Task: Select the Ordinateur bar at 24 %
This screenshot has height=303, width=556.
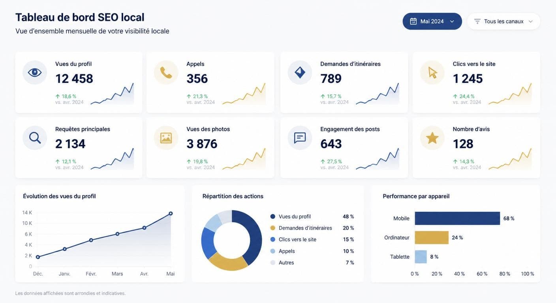Action: (x=432, y=238)
